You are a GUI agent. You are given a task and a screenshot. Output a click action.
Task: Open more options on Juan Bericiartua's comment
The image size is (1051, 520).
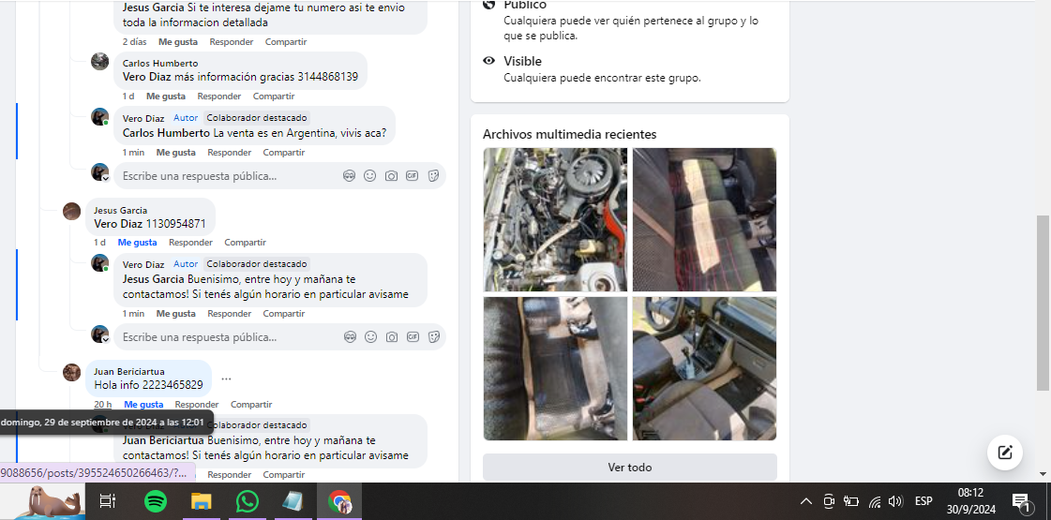(x=226, y=379)
